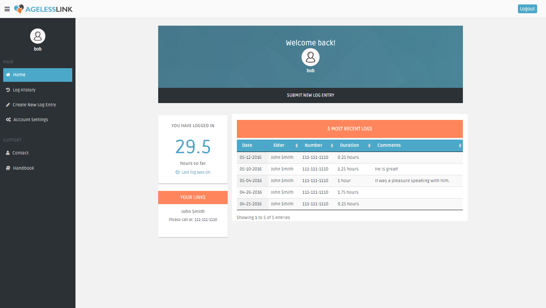This screenshot has width=546, height=308.
Task: Click Submit New Log Entry bar
Action: [x=310, y=95]
